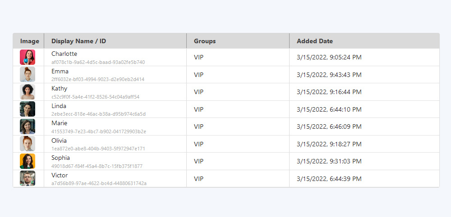The width and height of the screenshot is (451, 217).
Task: Open Emma's avatar image
Action: pos(28,75)
